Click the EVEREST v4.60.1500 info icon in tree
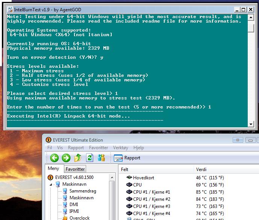259x220 pixels. click(50, 177)
